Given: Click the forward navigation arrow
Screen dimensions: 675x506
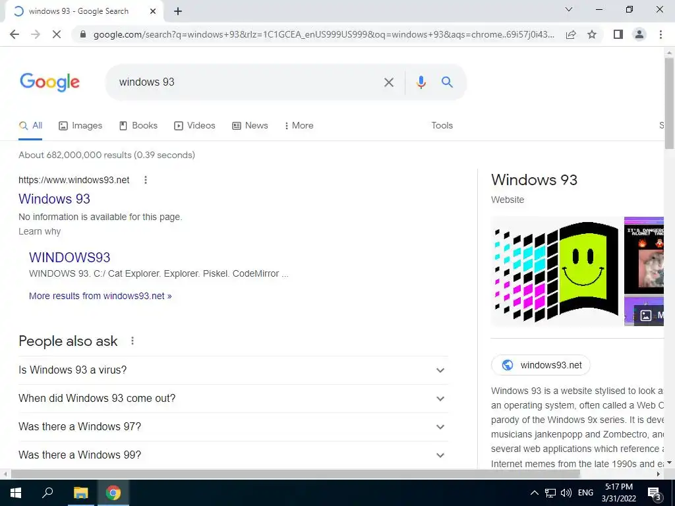Looking at the screenshot, I should tap(36, 34).
